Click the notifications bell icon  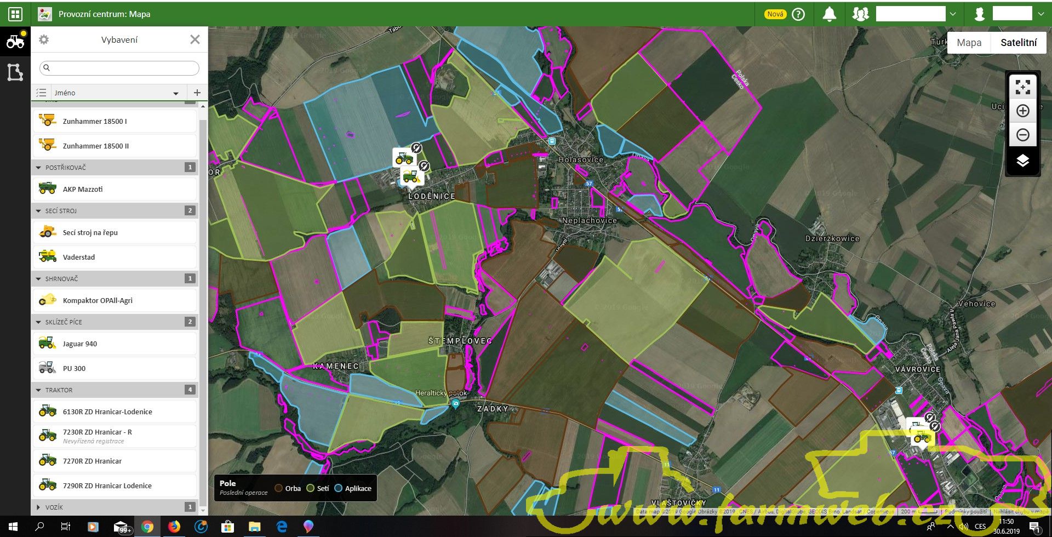tap(830, 14)
